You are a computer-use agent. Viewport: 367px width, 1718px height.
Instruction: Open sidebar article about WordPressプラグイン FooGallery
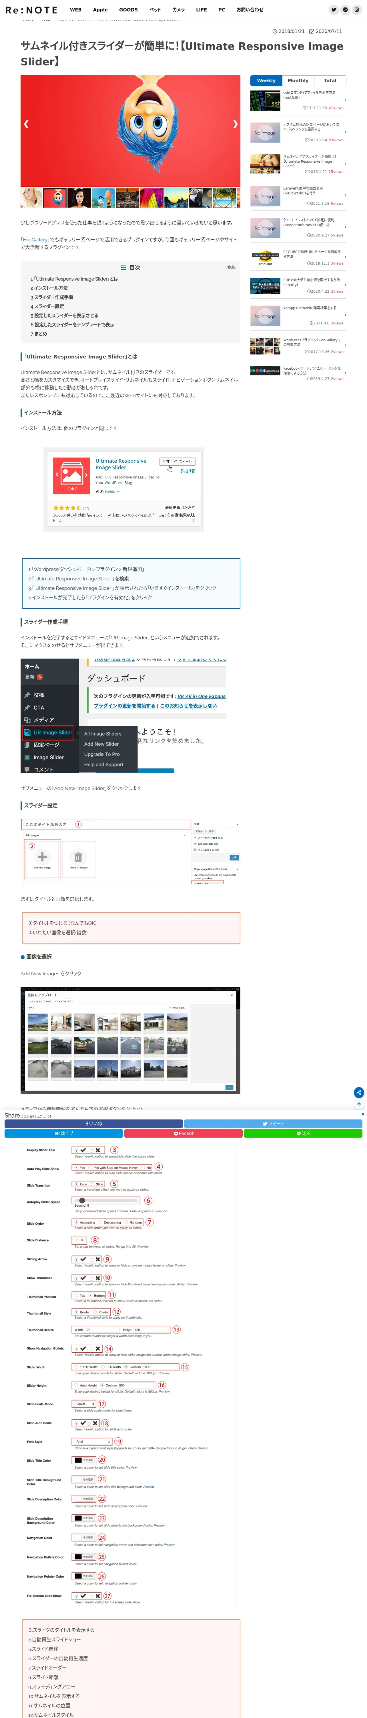coord(298,346)
